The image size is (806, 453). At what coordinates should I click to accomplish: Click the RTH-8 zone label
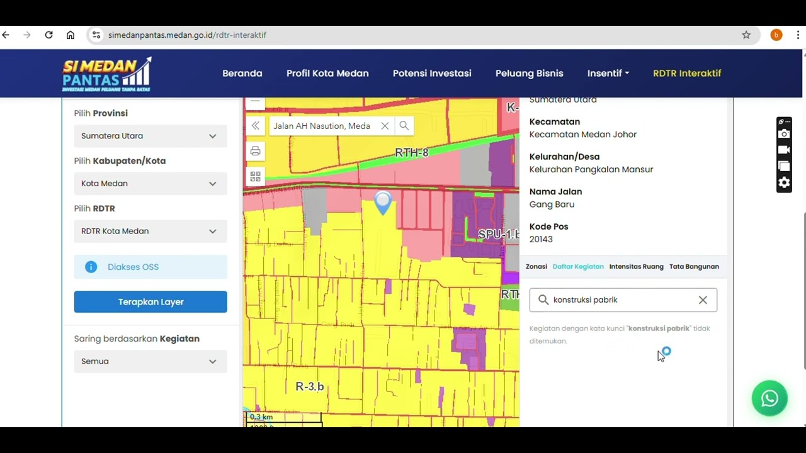(412, 152)
